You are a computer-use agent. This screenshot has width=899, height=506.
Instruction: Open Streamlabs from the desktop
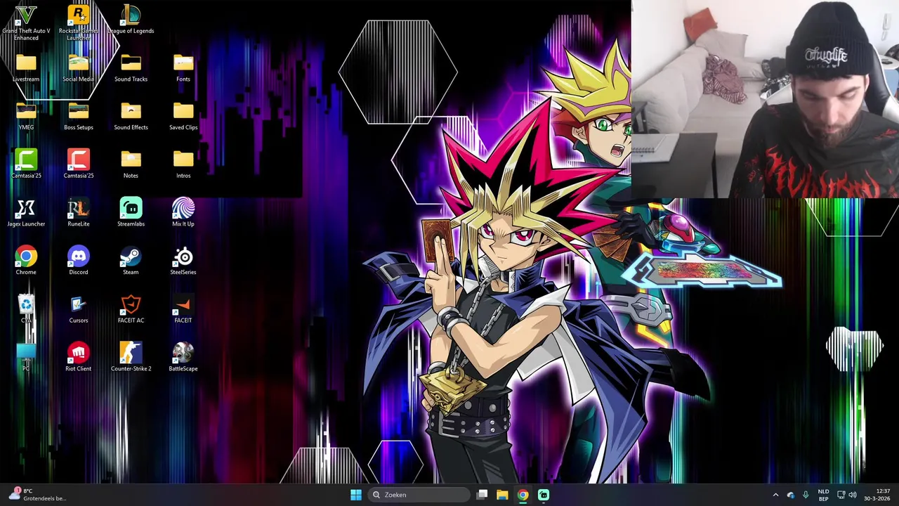[x=131, y=213]
